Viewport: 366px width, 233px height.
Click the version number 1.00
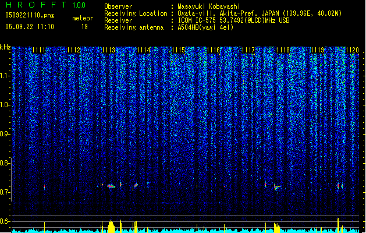point(79,5)
